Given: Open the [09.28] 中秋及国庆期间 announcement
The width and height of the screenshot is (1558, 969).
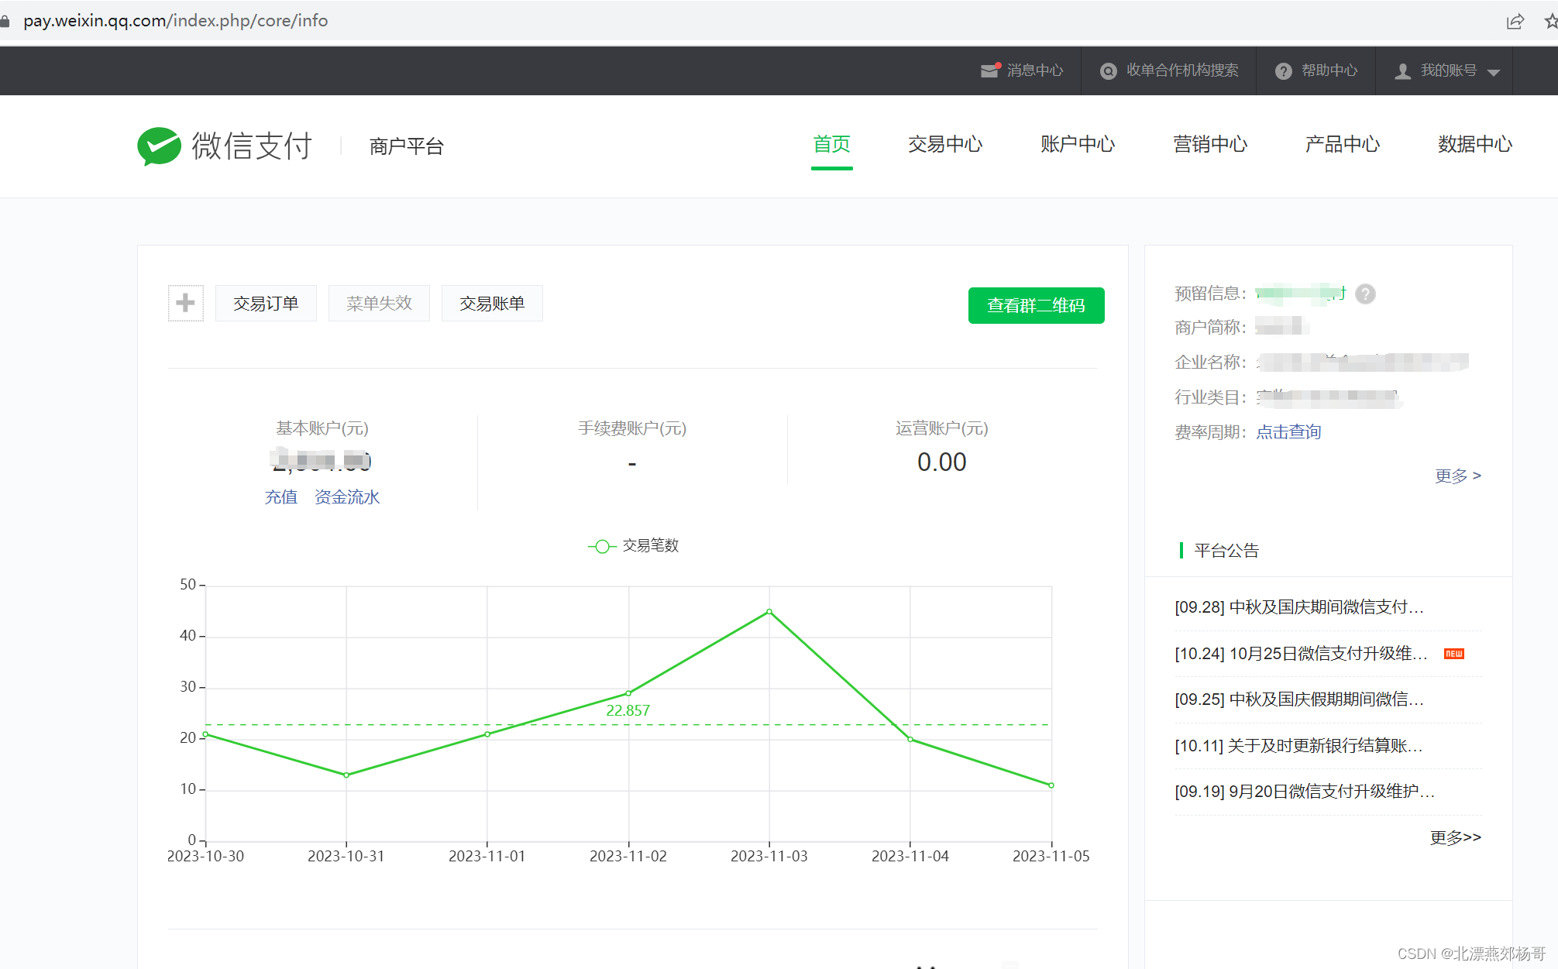Looking at the screenshot, I should [1299, 607].
